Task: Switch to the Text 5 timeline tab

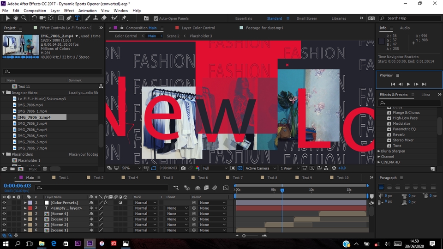Action: (168, 178)
